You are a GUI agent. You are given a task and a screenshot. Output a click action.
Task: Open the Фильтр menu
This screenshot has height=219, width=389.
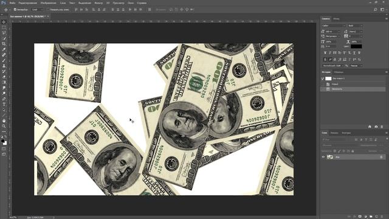tap(98, 3)
